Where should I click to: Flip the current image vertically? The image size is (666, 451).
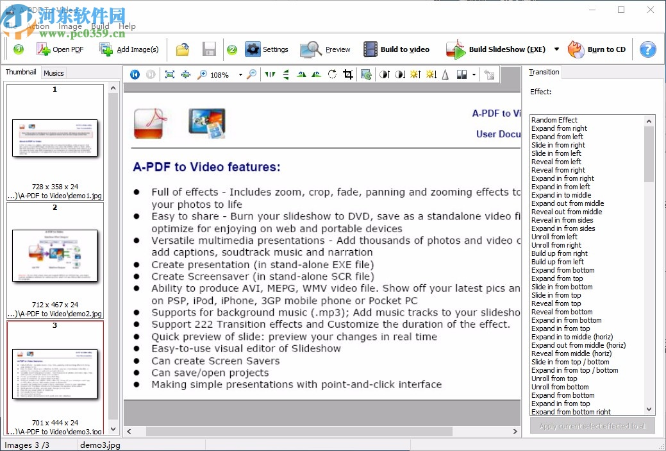pyautogui.click(x=285, y=74)
